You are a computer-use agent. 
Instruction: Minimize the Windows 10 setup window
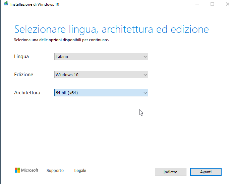coord(196,4)
